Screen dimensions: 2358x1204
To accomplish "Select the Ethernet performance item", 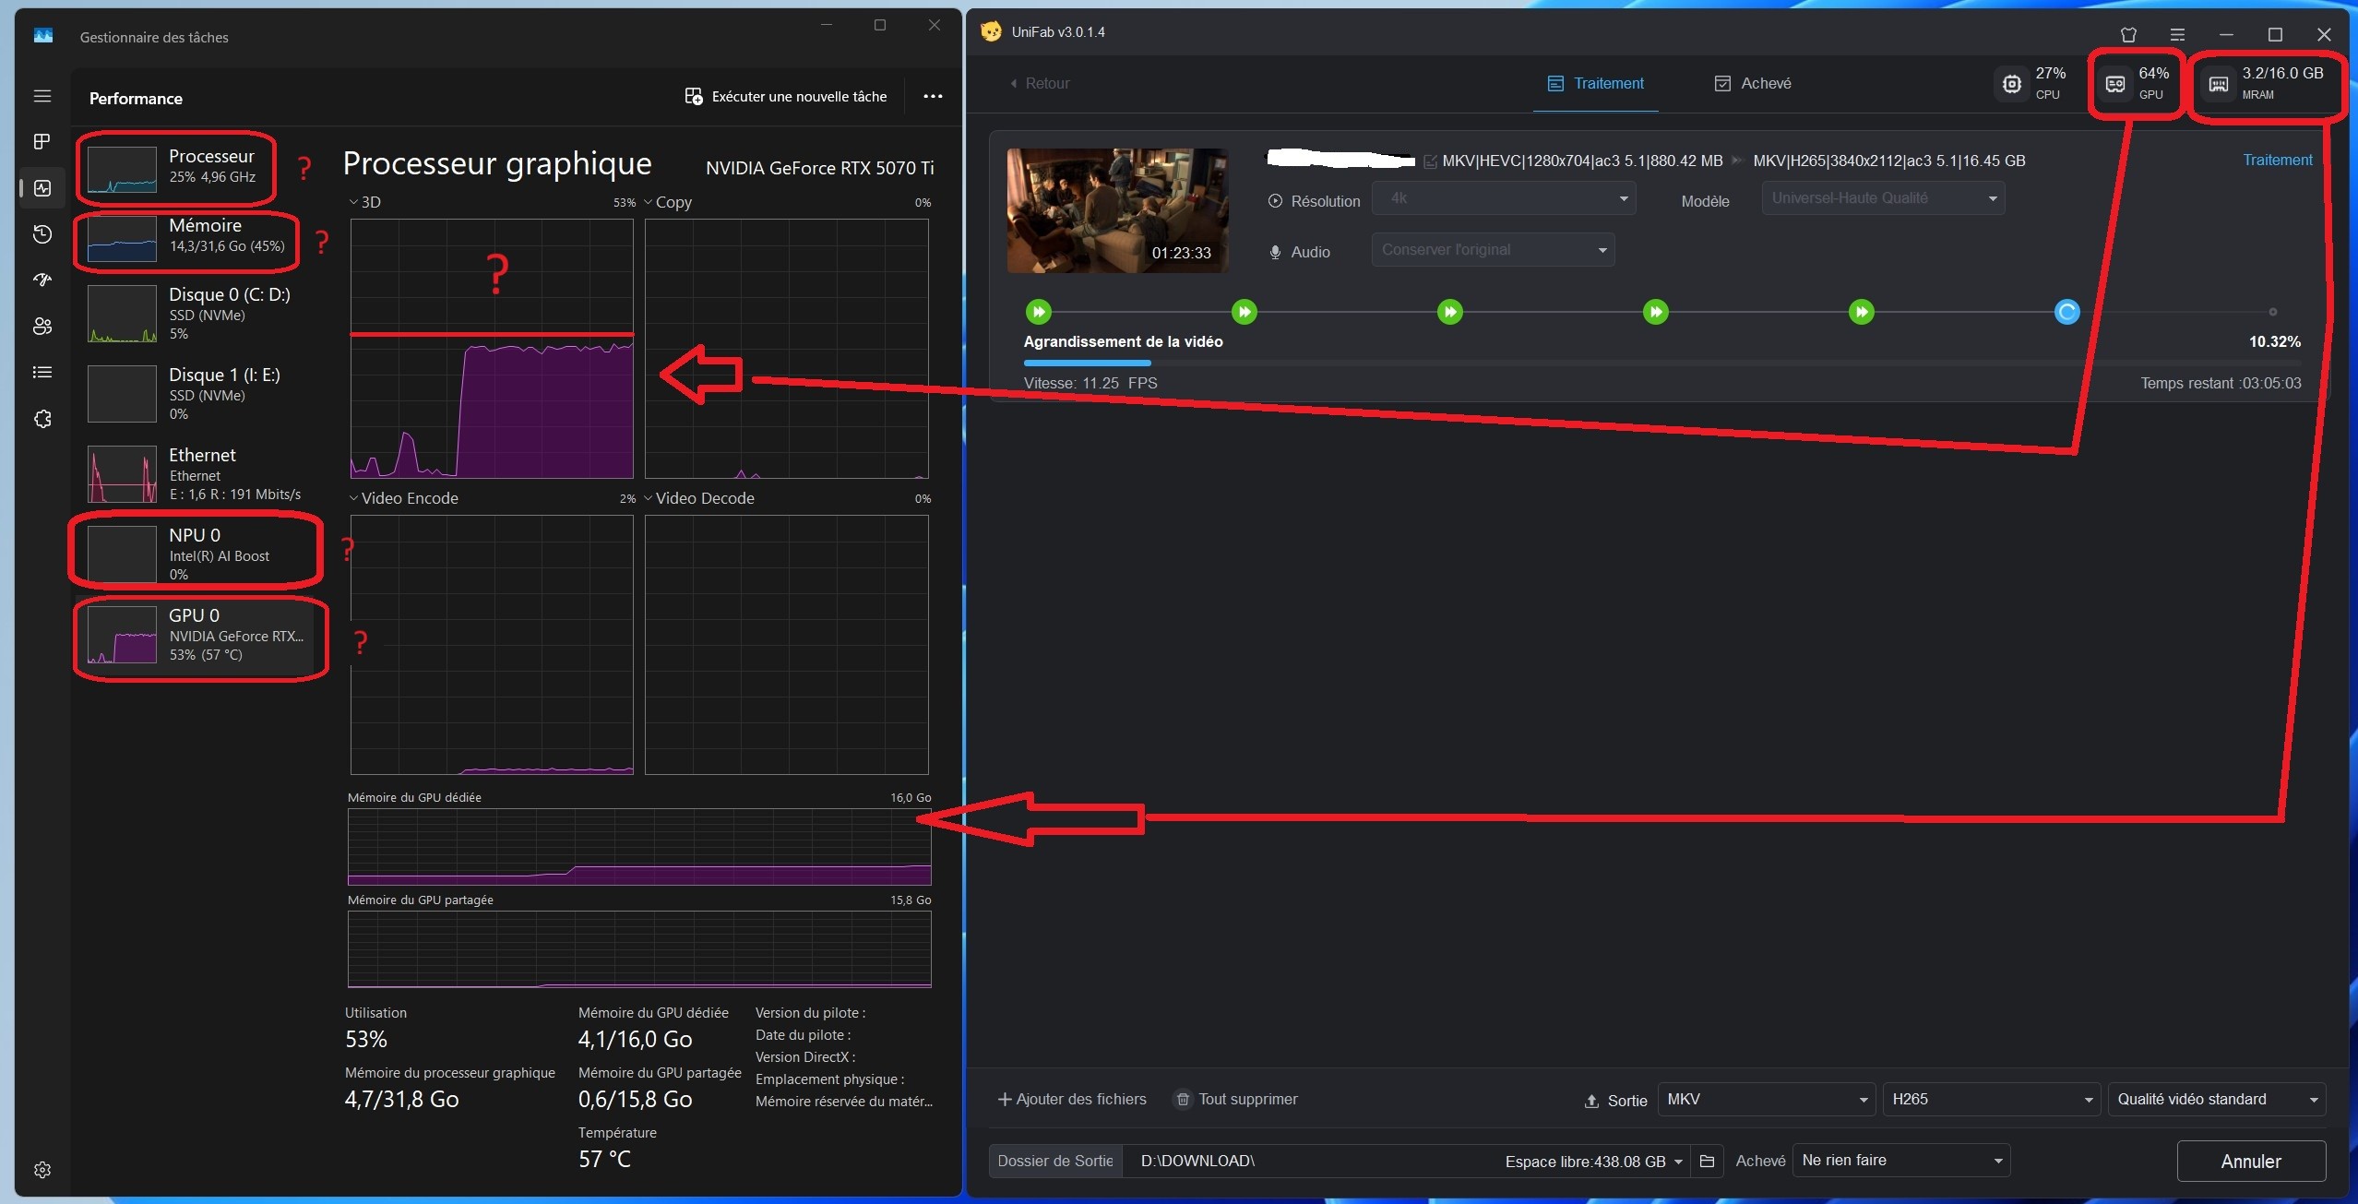I will (x=197, y=474).
